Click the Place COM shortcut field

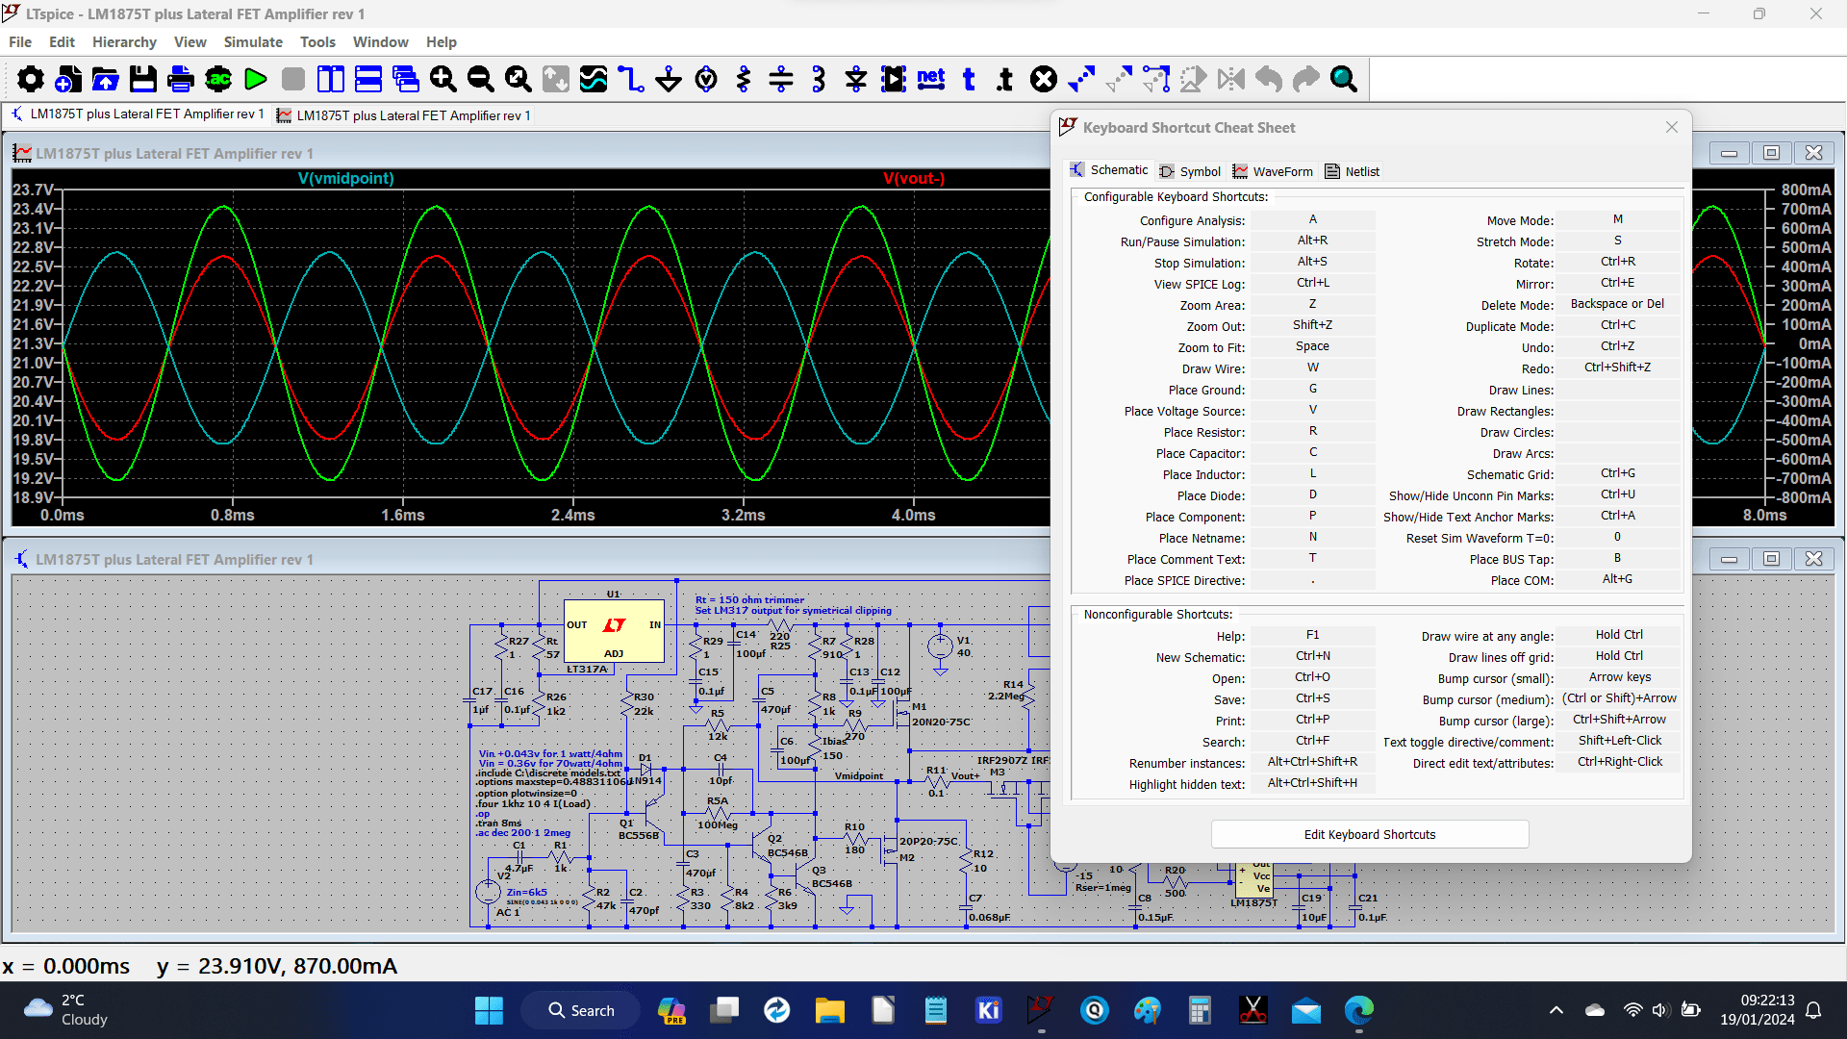coord(1618,580)
